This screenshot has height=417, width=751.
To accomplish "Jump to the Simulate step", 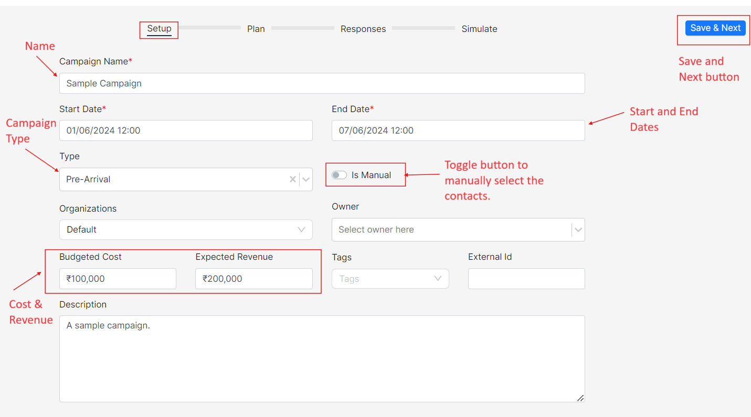I will pyautogui.click(x=479, y=29).
